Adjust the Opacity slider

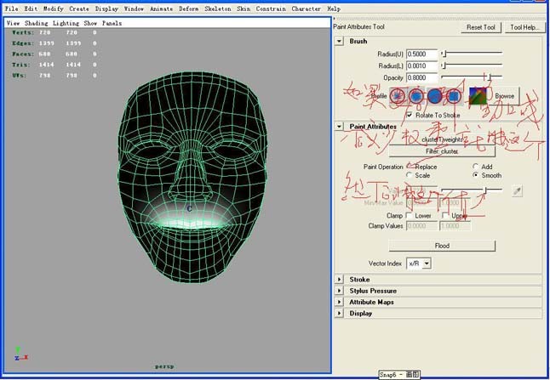coord(472,77)
